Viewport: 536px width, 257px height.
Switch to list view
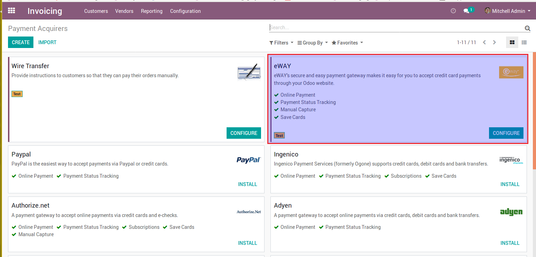point(524,42)
